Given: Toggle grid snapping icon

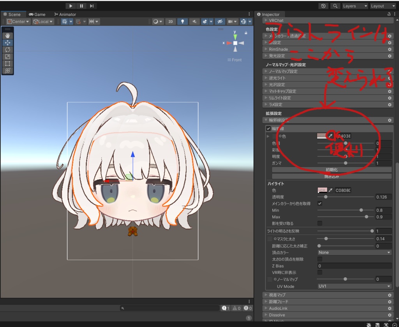Looking at the screenshot, I should tap(78, 21).
